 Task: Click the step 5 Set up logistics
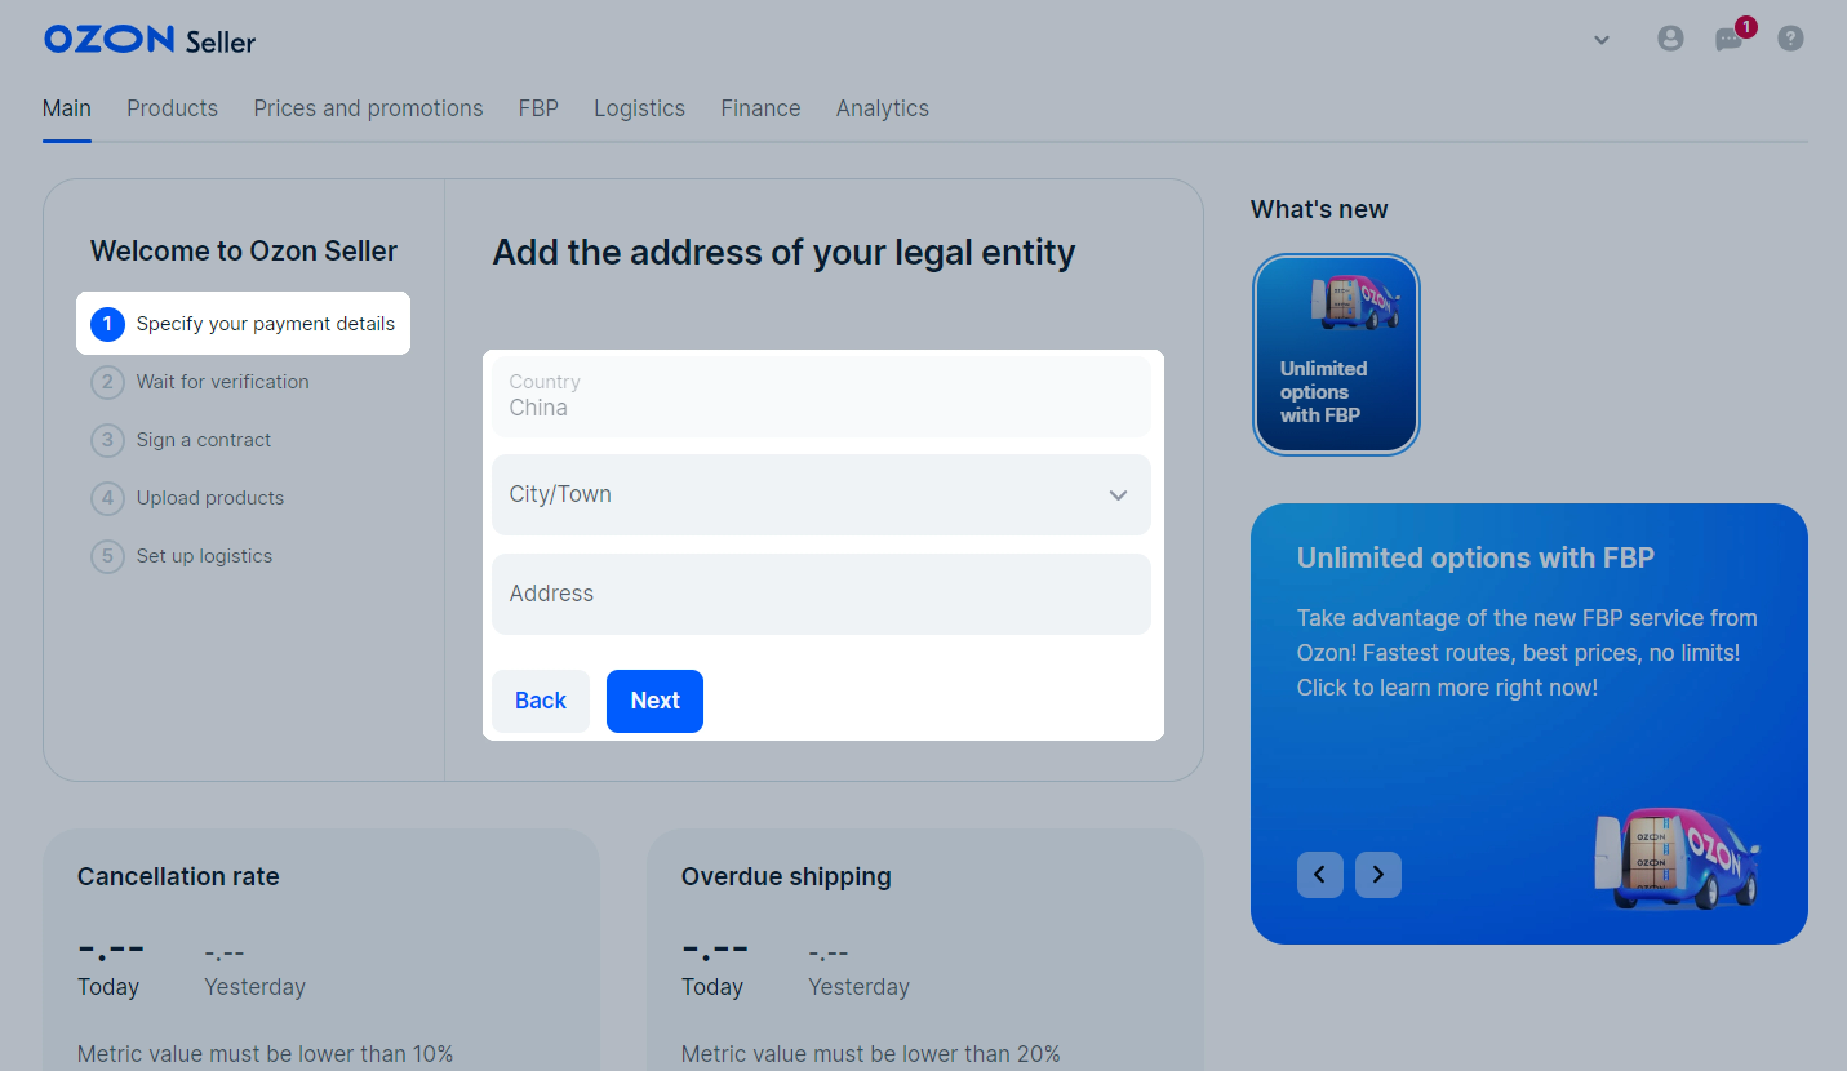204,555
